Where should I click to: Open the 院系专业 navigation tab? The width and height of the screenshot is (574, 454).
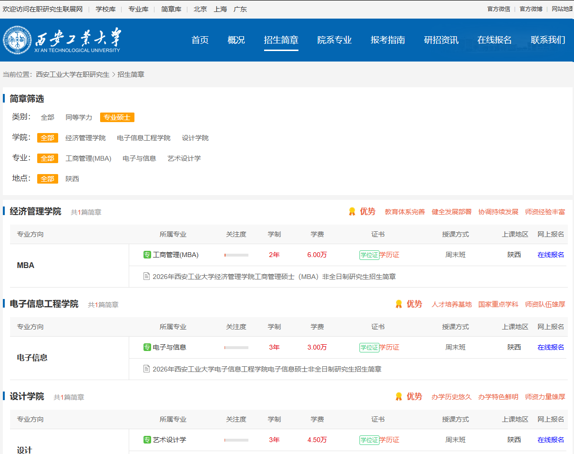tap(335, 40)
